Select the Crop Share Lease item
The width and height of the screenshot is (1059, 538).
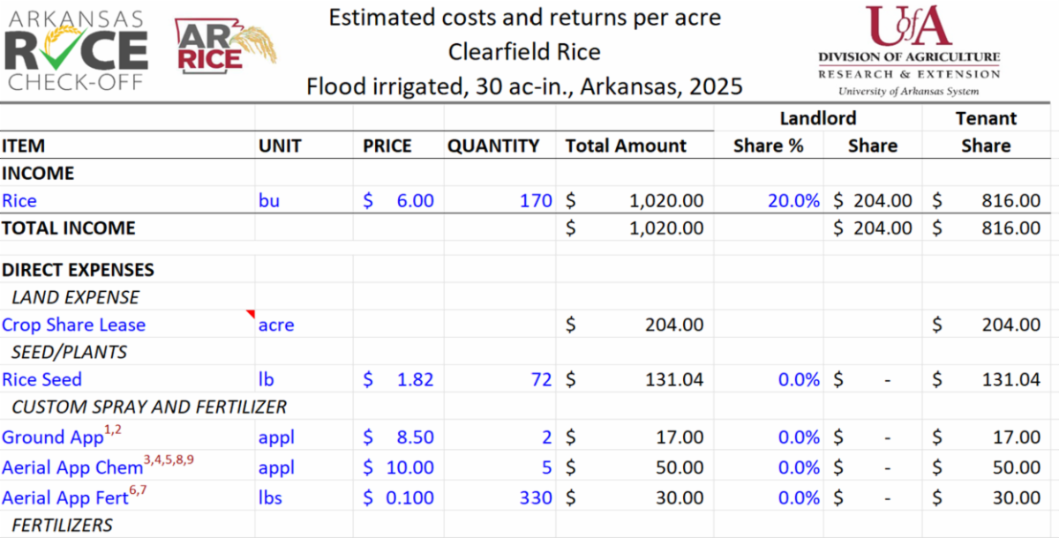coord(73,325)
